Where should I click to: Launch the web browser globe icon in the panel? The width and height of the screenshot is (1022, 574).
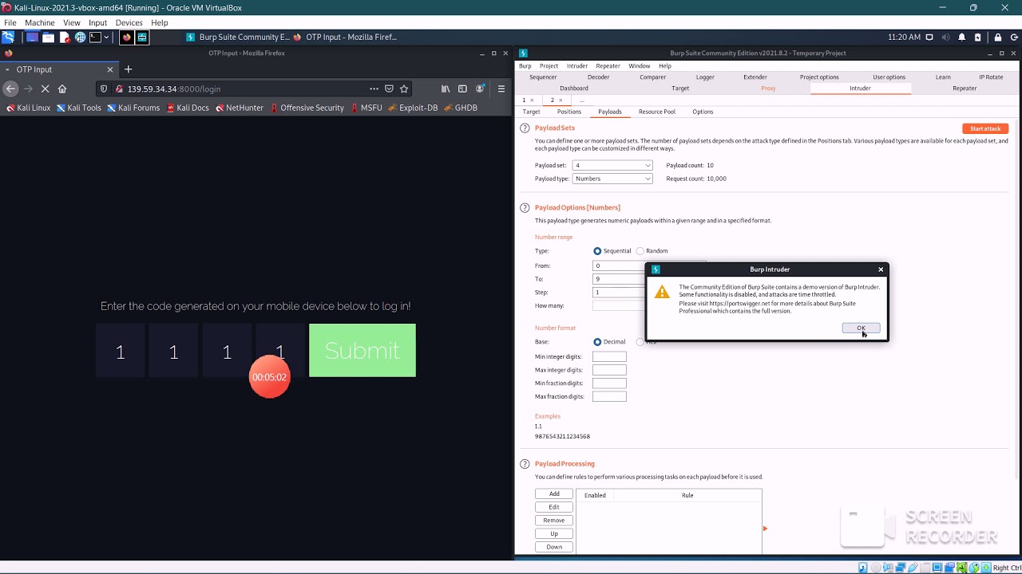[81, 37]
